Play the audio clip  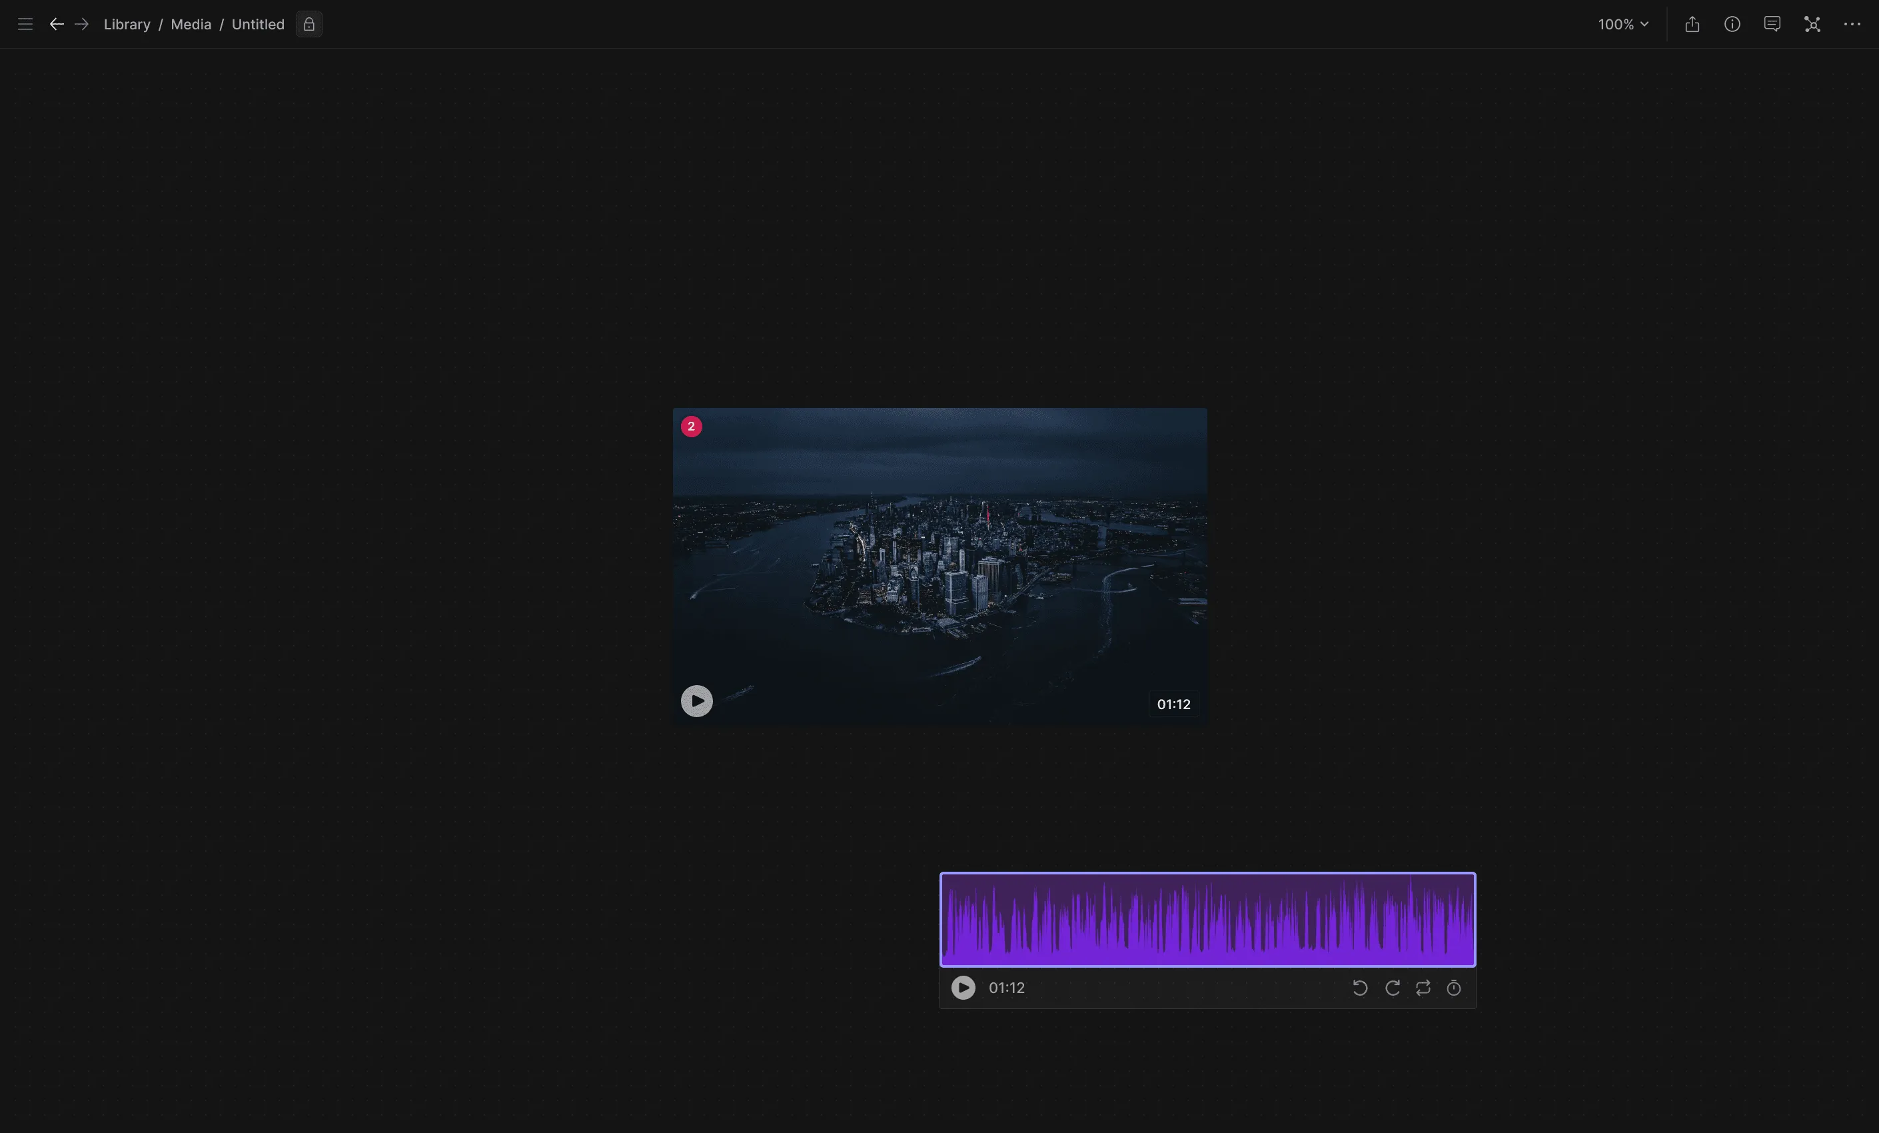(963, 988)
